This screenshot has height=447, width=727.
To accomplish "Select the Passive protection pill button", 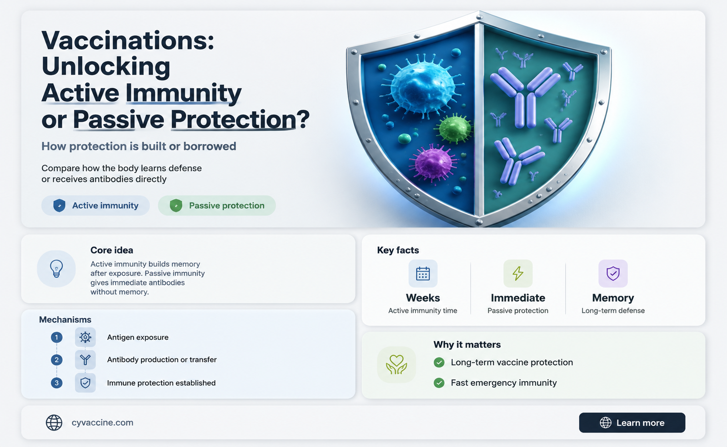I will pos(217,205).
